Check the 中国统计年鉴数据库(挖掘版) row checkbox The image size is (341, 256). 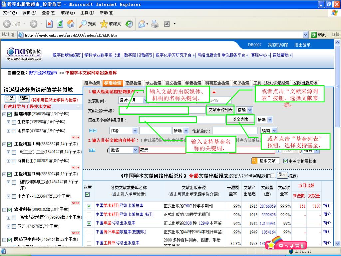[89, 232]
